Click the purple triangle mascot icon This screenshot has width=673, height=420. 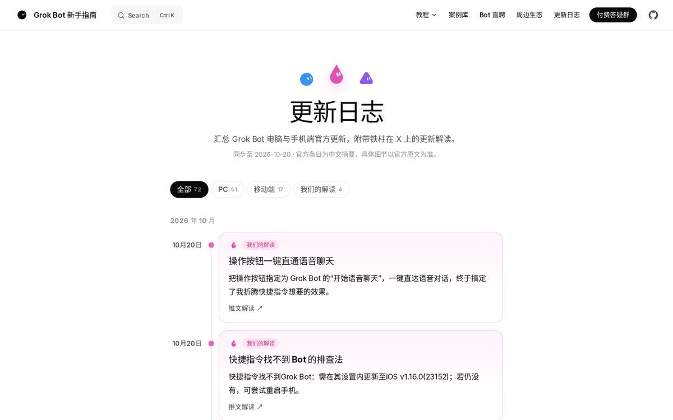coord(366,78)
